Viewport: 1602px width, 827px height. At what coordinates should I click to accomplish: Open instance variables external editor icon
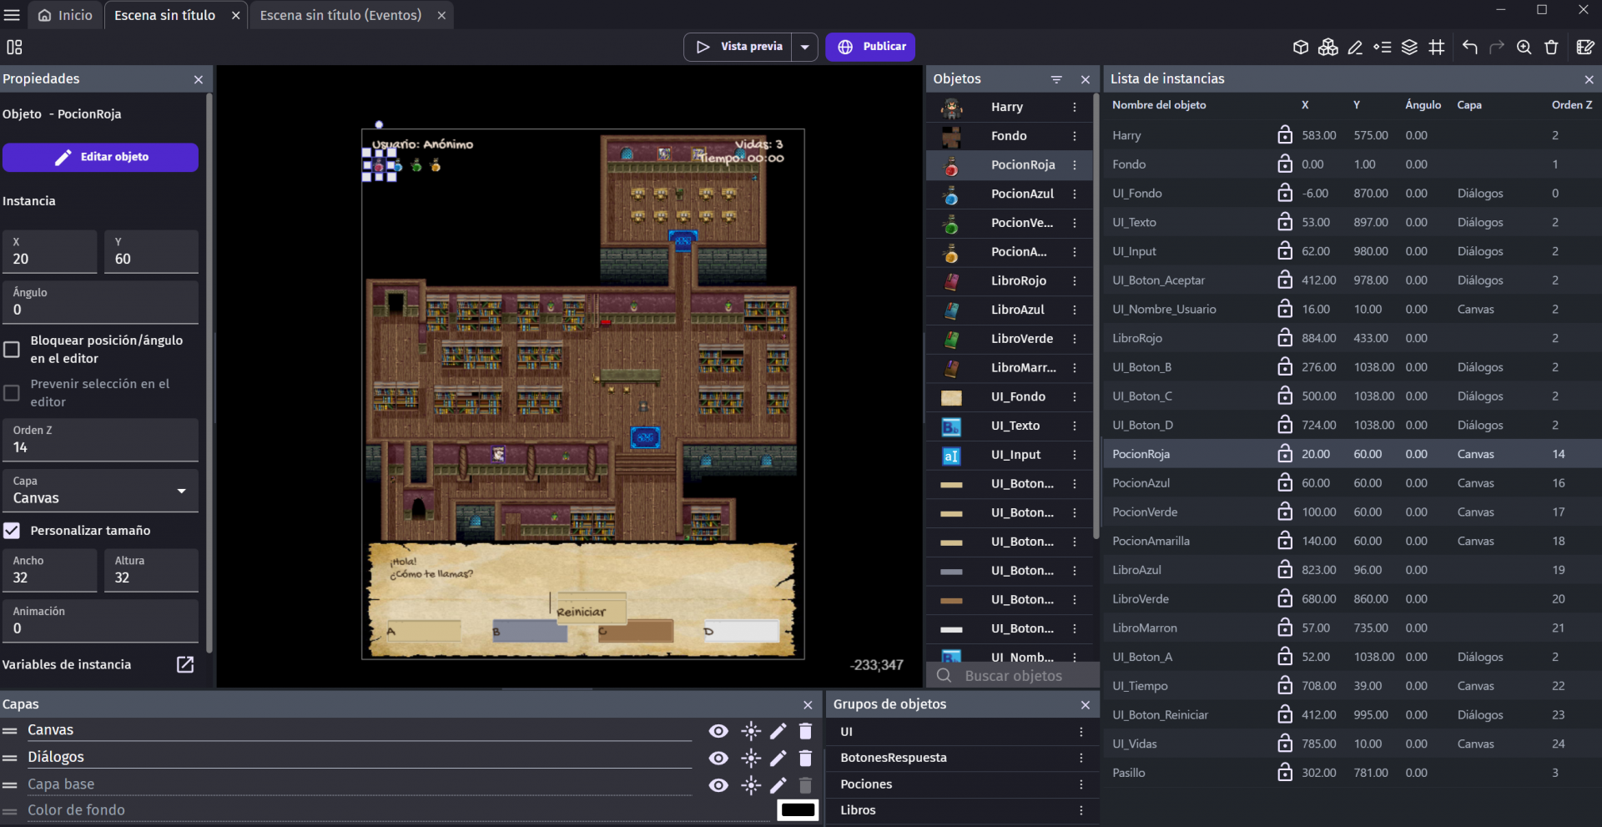point(185,664)
